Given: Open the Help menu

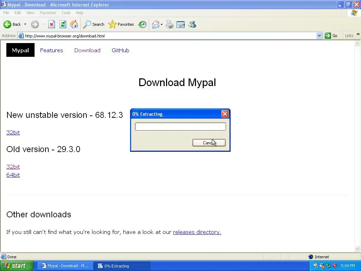Looking at the screenshot, I should [79, 13].
